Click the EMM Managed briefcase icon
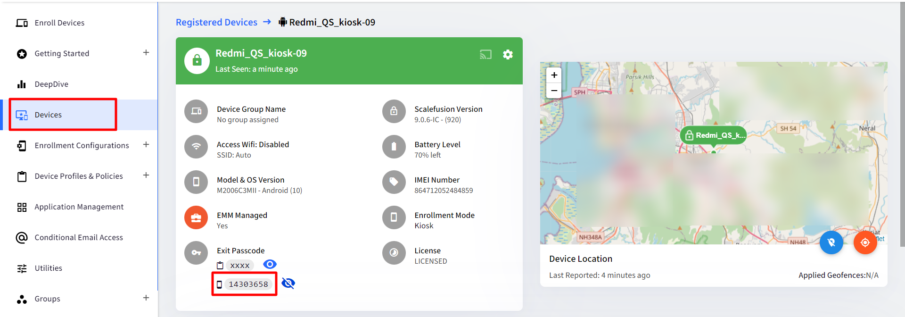The height and width of the screenshot is (317, 905). click(x=196, y=217)
